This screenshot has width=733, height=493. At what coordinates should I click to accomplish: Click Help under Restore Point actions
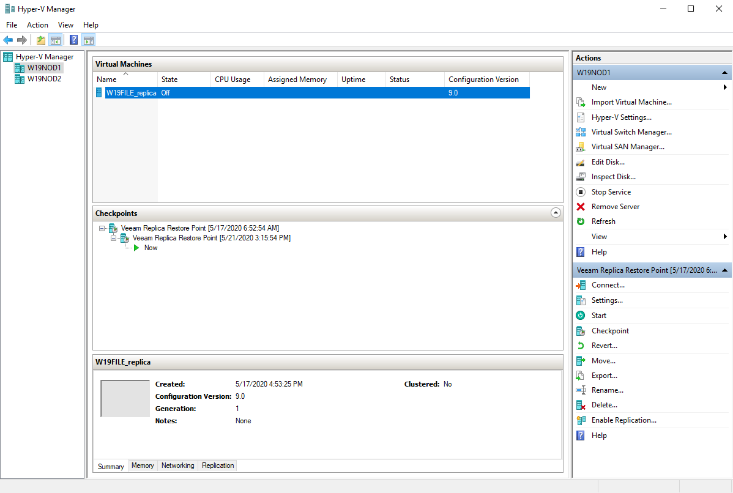tap(599, 436)
